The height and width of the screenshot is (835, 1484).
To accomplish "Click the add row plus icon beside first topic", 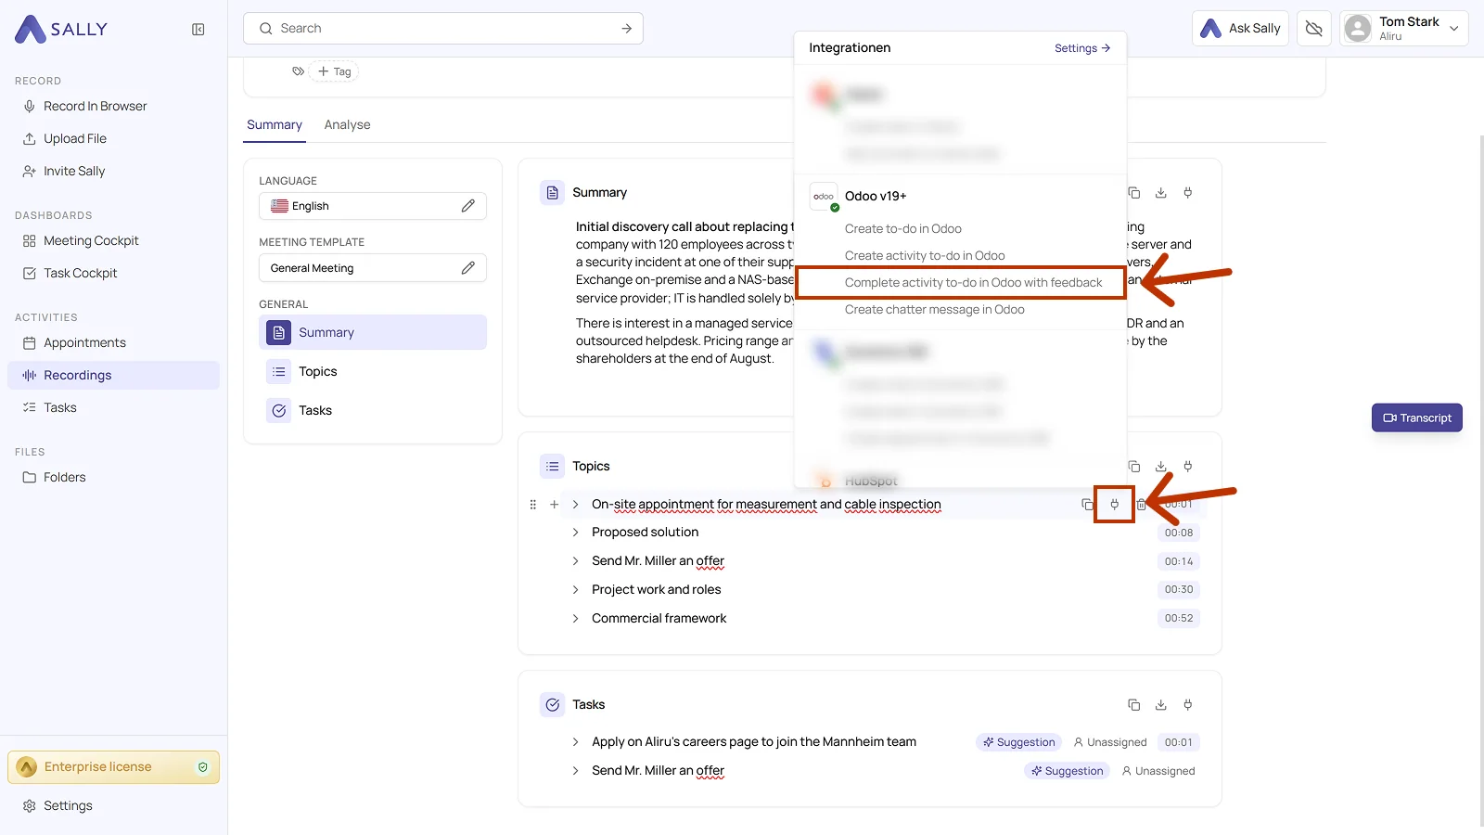I will (x=555, y=505).
